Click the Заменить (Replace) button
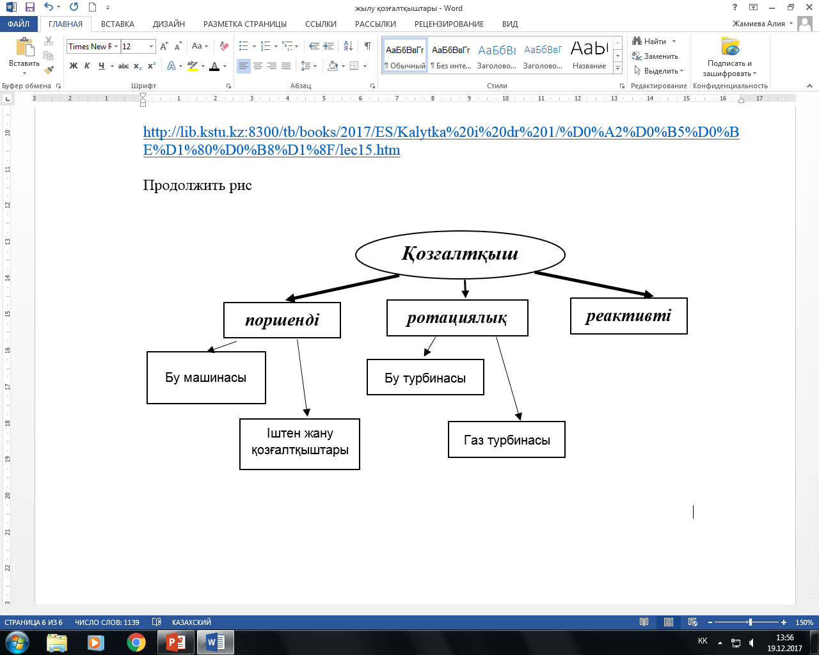Screen dimensions: 819x655 pos(655,56)
